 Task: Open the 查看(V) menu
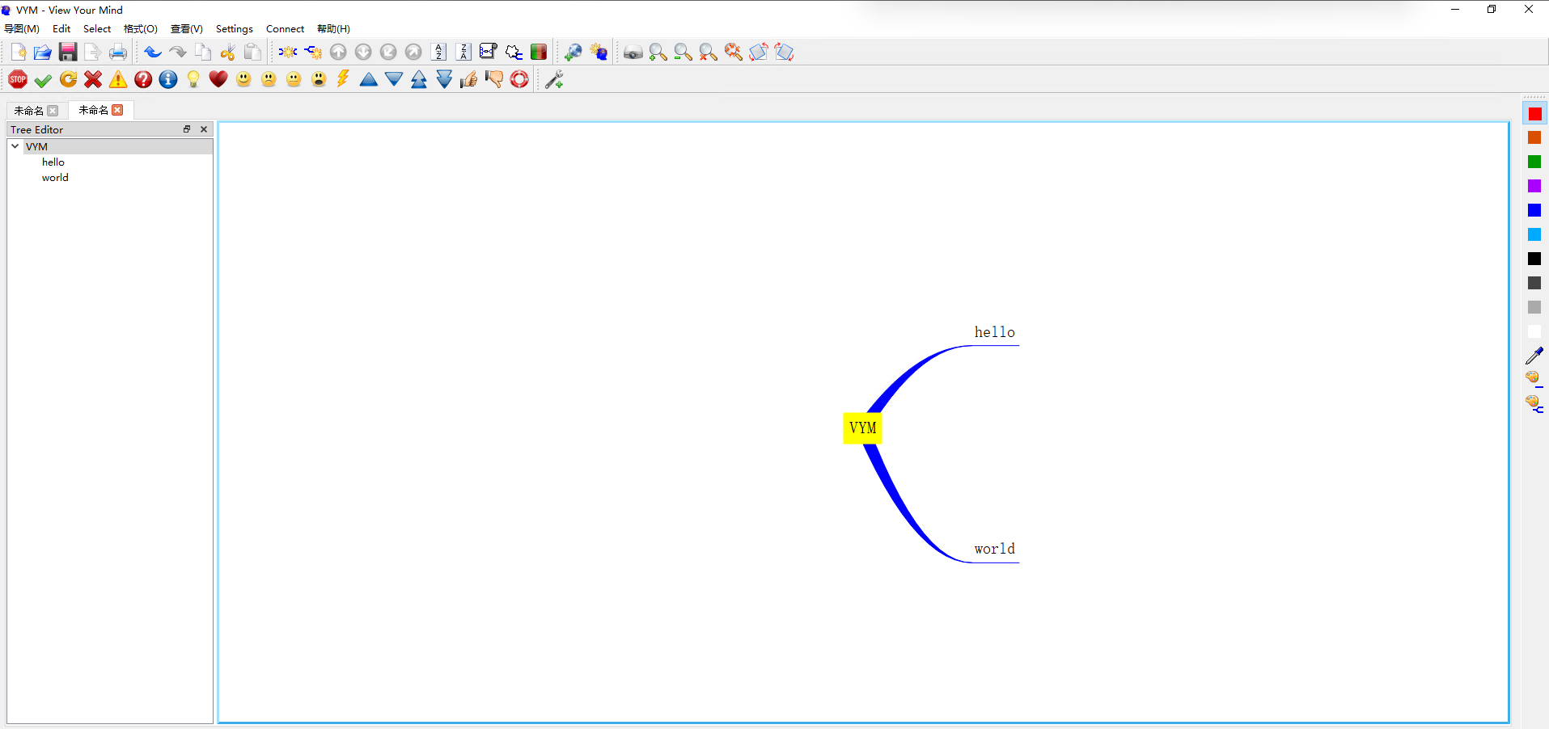[x=187, y=29]
